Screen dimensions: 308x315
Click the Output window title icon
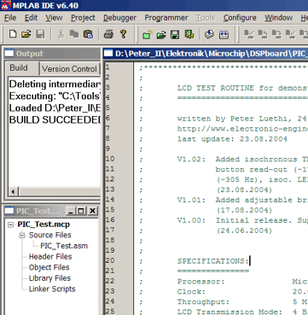[9, 53]
